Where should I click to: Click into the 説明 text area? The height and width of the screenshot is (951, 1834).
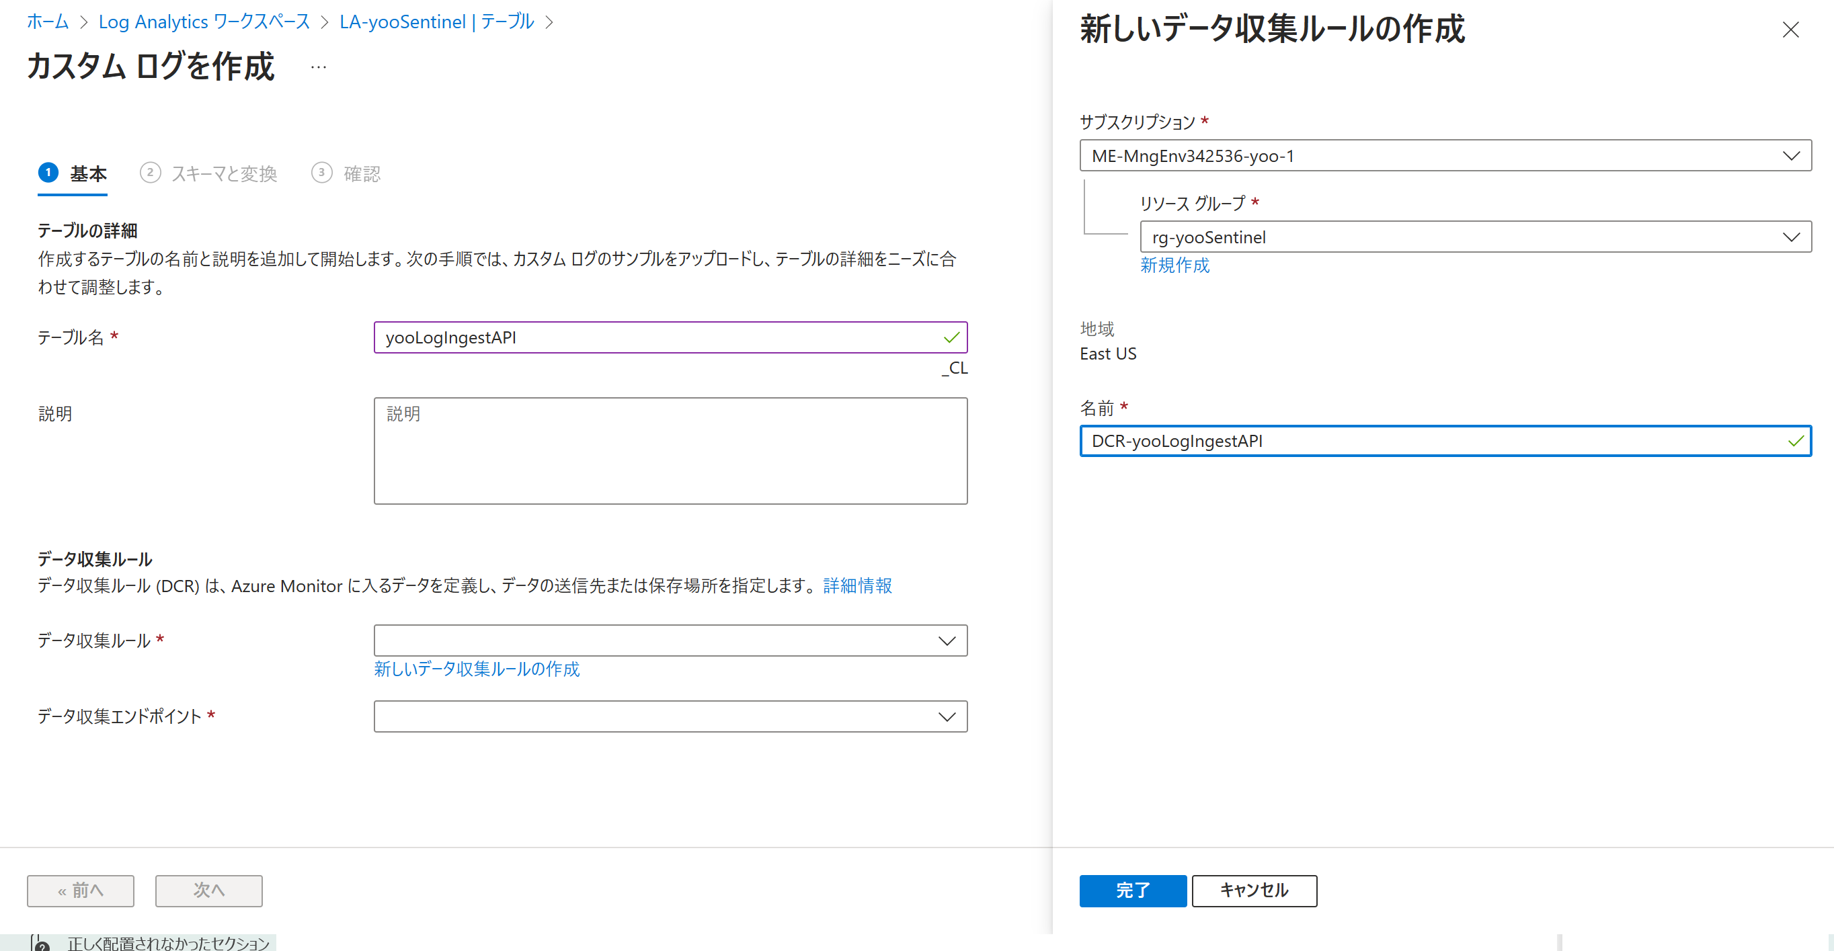tap(670, 450)
